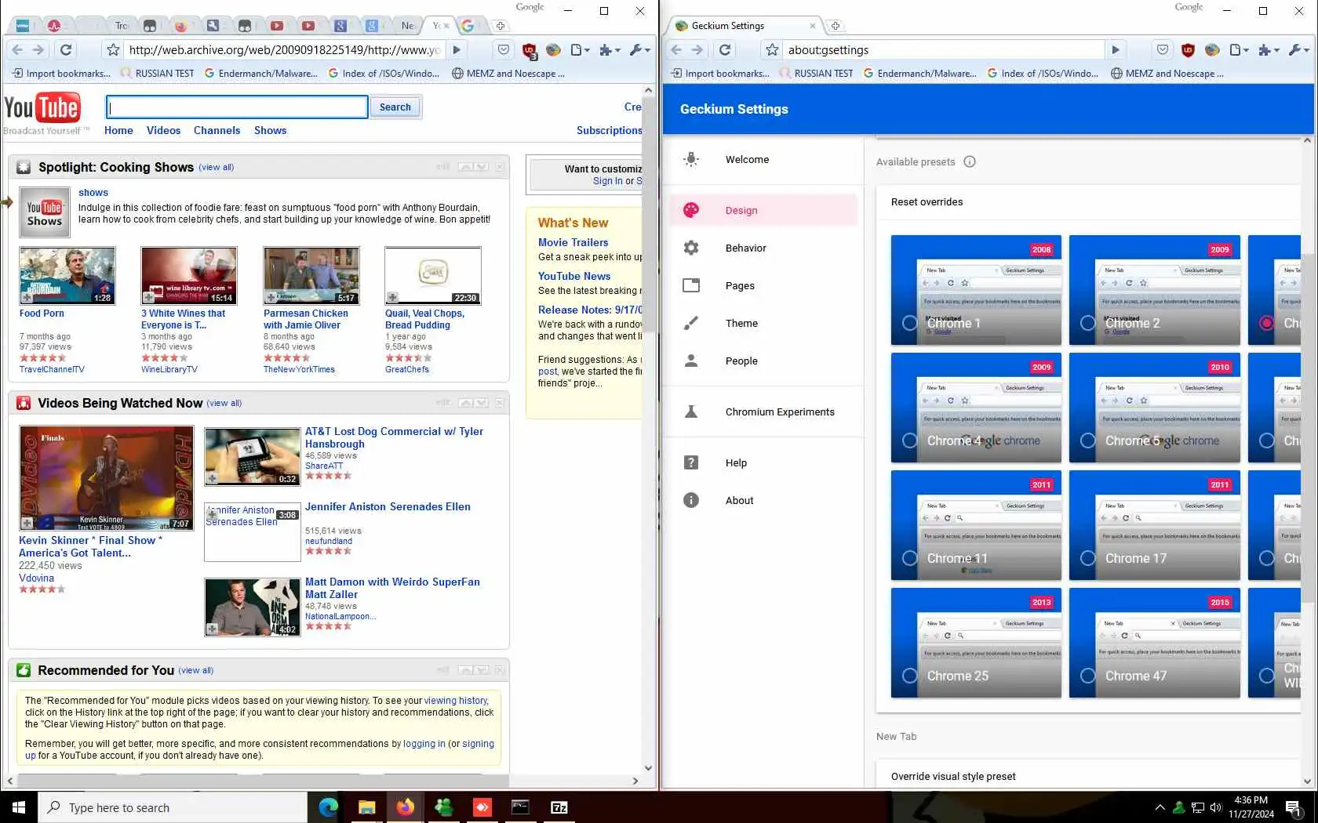Image resolution: width=1318 pixels, height=823 pixels.
Task: Open the page menu in Geckium Settings window
Action: [1239, 49]
